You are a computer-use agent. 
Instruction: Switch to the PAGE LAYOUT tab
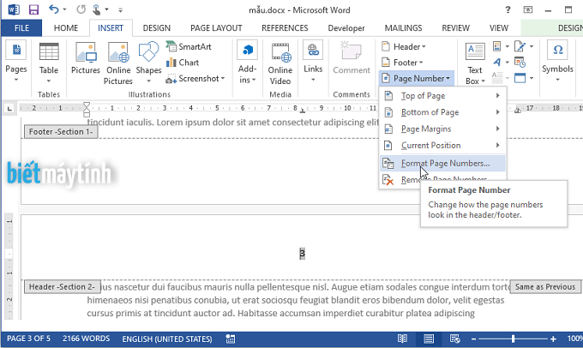(216, 28)
